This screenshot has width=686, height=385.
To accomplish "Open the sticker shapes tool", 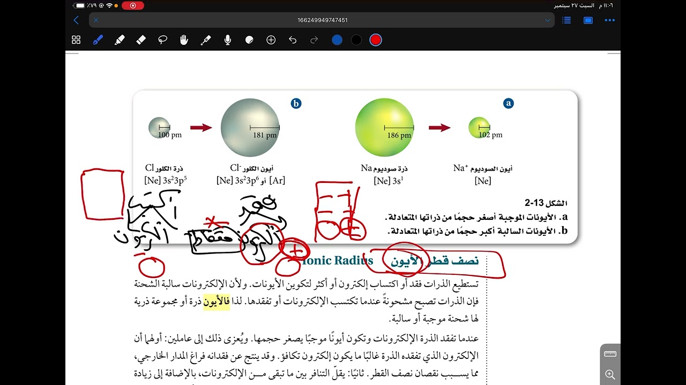I will click(249, 40).
